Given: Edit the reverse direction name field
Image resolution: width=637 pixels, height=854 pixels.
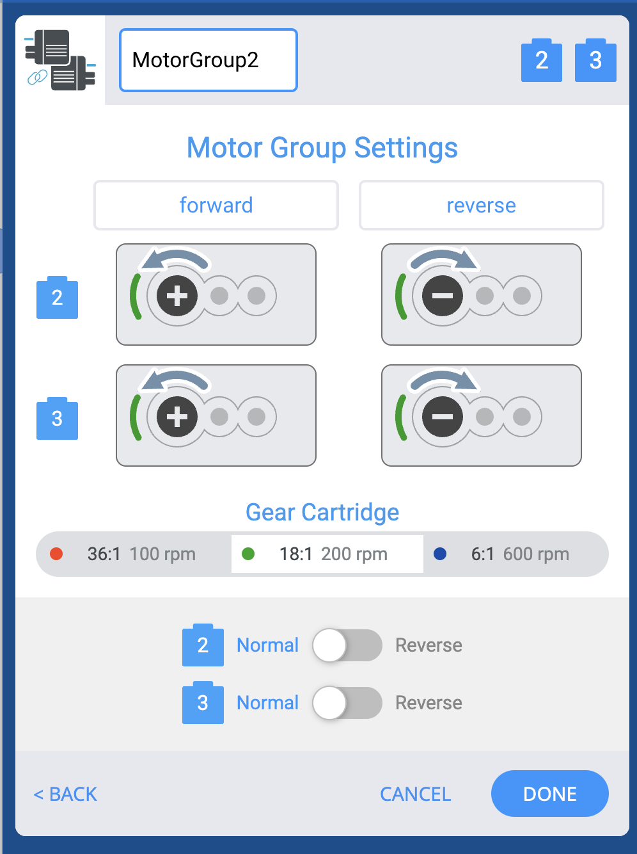Looking at the screenshot, I should tap(481, 205).
